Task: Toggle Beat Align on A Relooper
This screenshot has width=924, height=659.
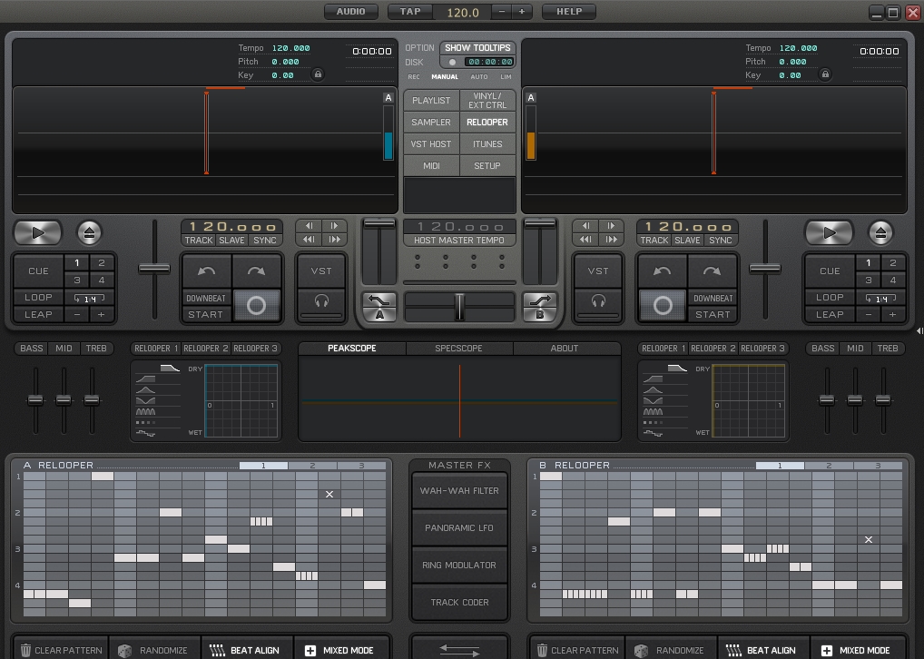Action: pos(244,650)
